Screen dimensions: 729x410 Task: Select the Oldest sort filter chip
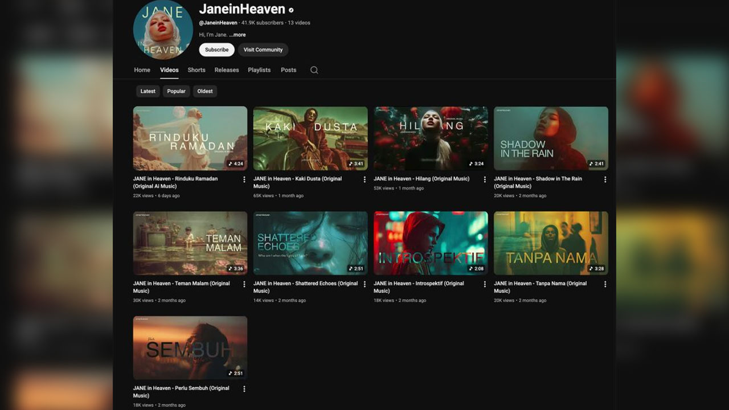coord(205,91)
